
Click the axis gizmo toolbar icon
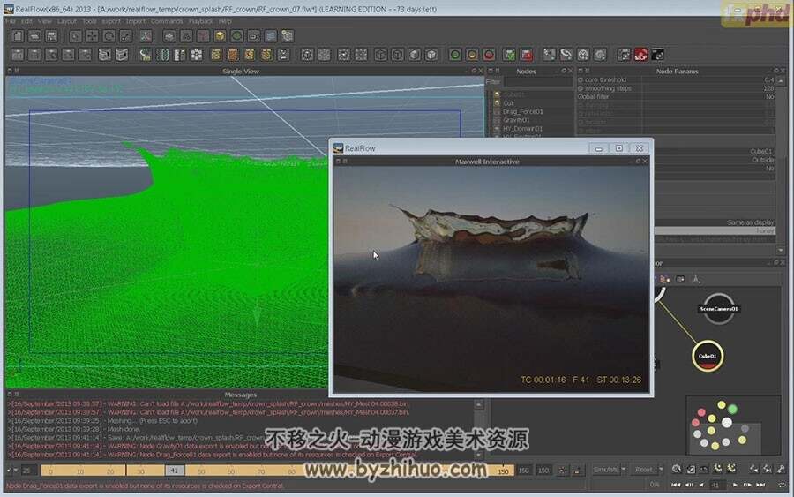[146, 36]
